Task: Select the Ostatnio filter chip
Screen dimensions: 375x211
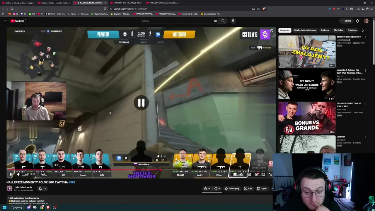Action: [352, 30]
